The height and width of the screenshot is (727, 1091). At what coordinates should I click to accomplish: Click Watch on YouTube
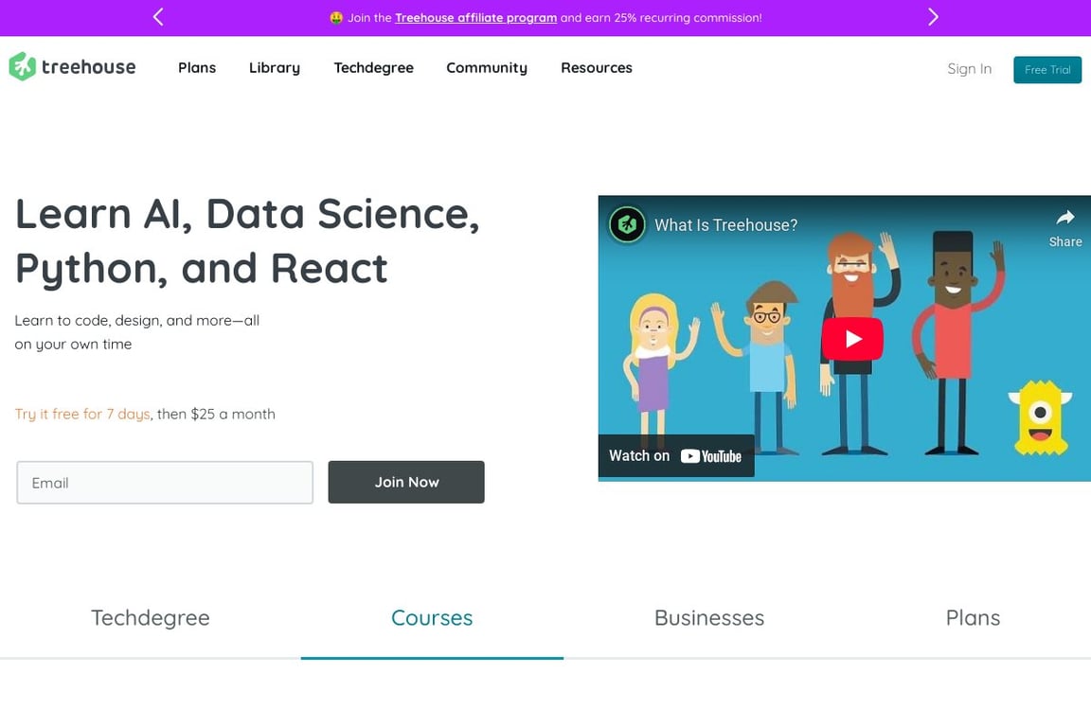click(x=675, y=455)
